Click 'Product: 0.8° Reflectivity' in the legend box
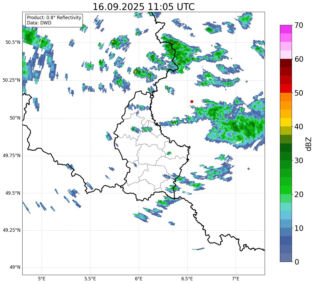Viewport: 315px width, 284px height. 54,18
